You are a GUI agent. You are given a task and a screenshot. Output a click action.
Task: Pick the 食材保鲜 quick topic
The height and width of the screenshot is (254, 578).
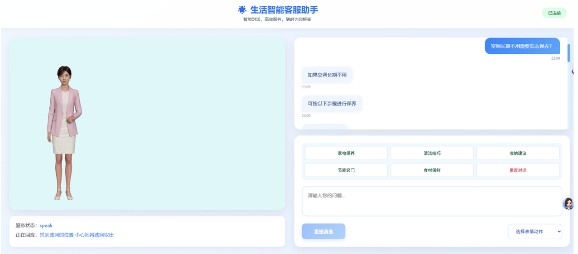[432, 170]
